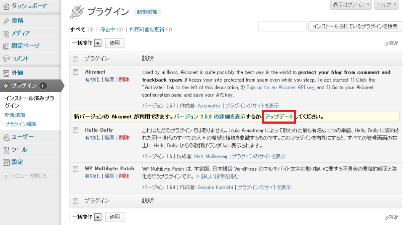This screenshot has height=225, width=404.
Task: Click the Dashboard home icon in sidebar
Action: (6, 6)
